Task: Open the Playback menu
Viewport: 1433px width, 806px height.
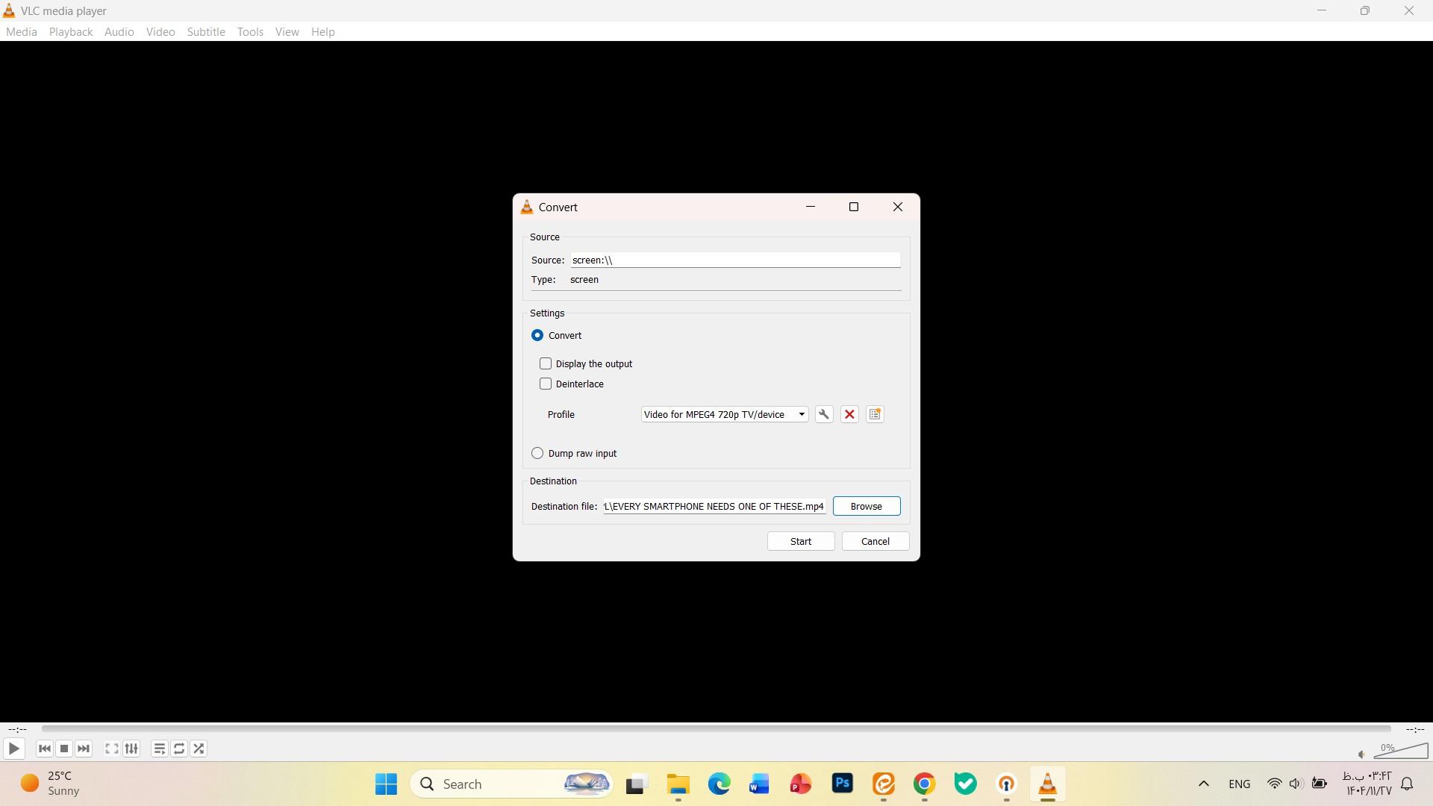Action: click(x=71, y=31)
